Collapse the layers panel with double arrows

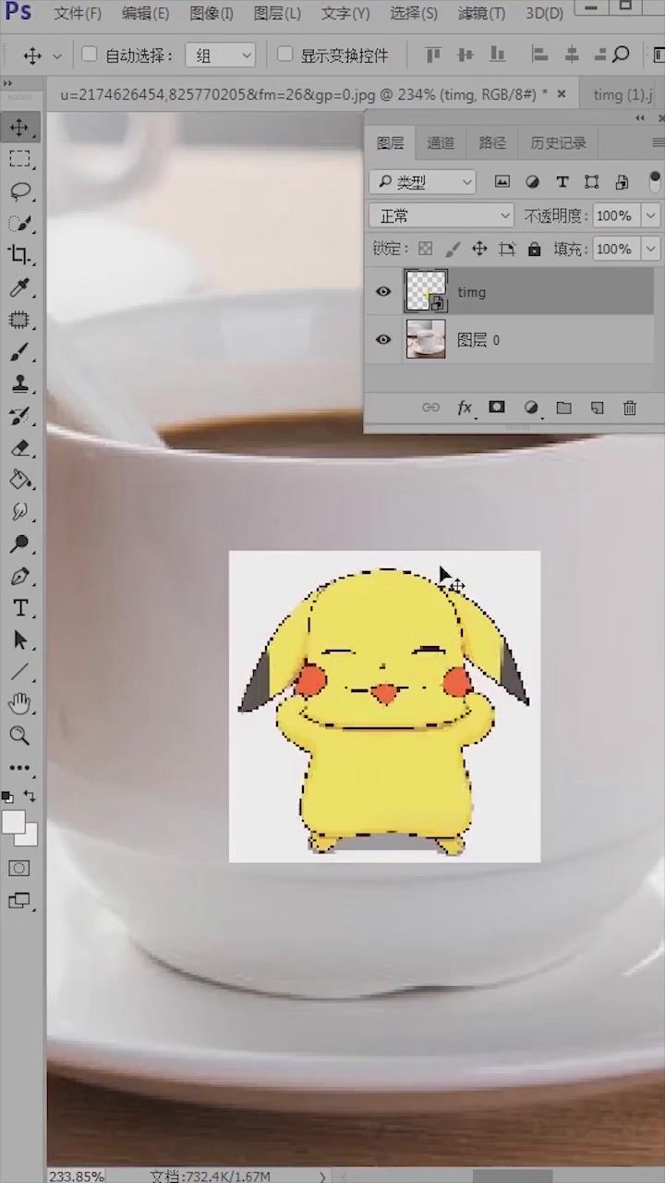(640, 118)
